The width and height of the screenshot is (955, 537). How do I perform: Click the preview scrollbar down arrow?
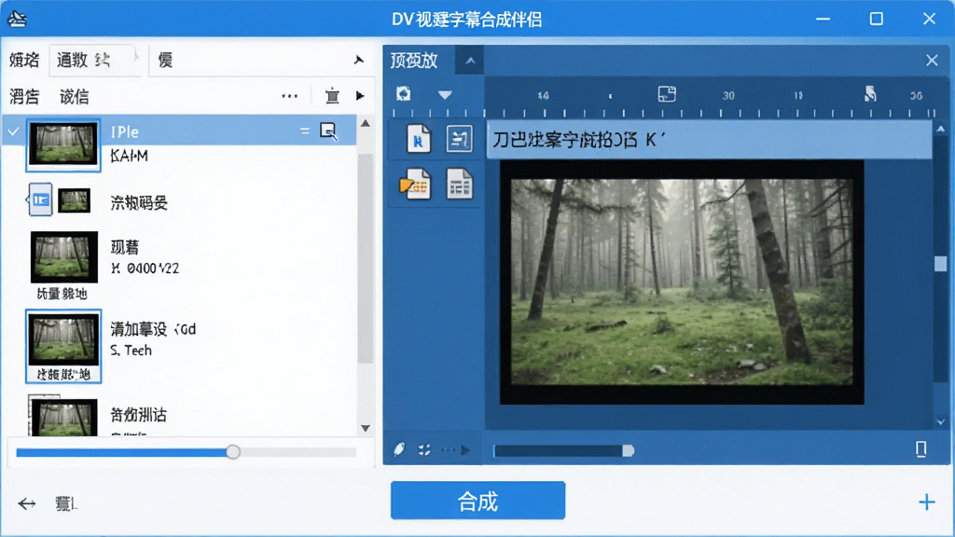(940, 421)
